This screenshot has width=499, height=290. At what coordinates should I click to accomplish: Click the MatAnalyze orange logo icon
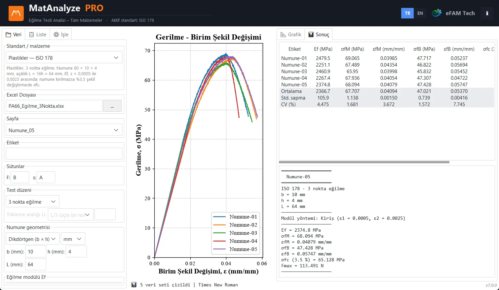click(x=16, y=13)
